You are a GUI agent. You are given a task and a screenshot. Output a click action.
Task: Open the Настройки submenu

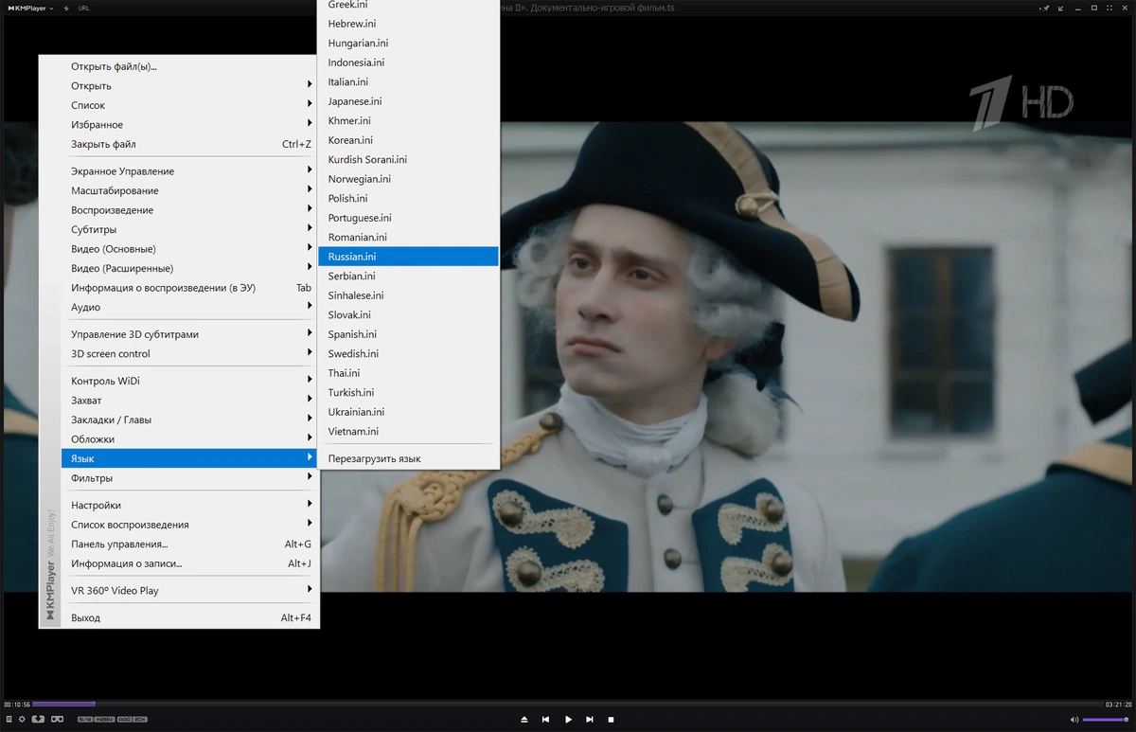pos(190,505)
